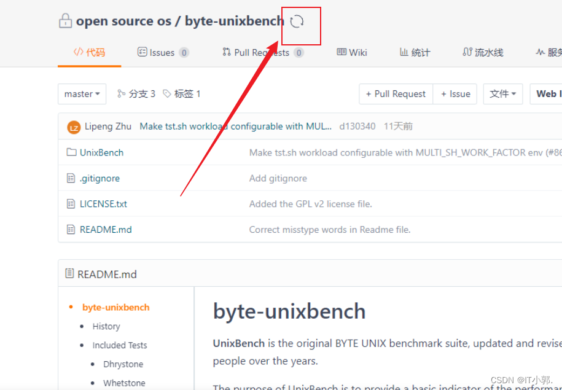Open the LICENSE.txt file
Image resolution: width=562 pixels, height=390 pixels.
[x=103, y=204]
